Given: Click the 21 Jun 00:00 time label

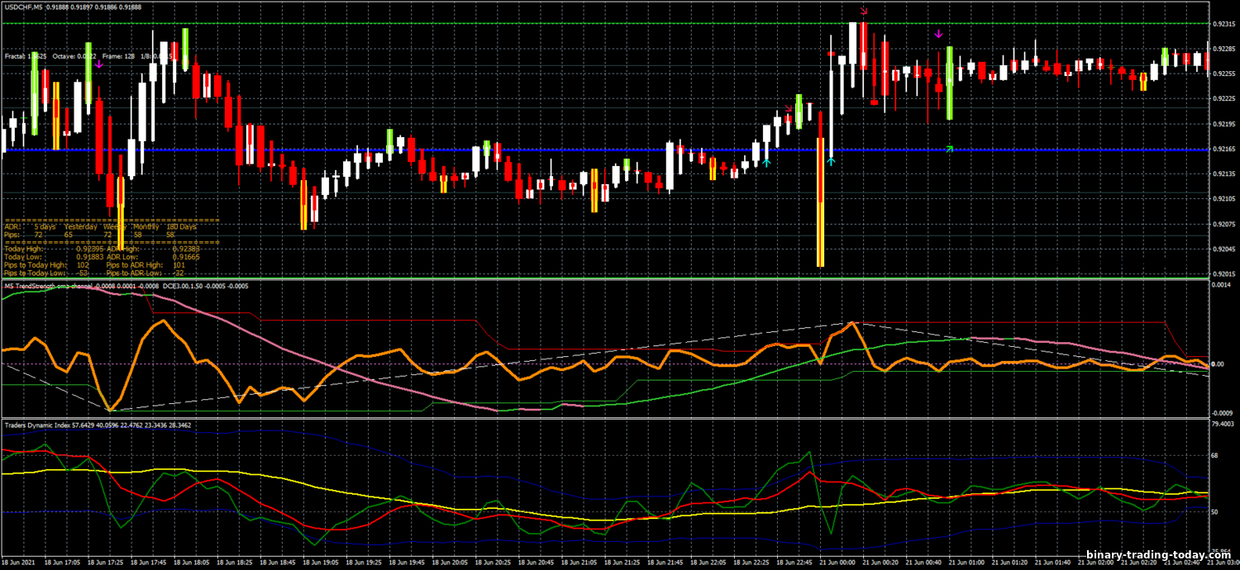Looking at the screenshot, I should pyautogui.click(x=837, y=561).
